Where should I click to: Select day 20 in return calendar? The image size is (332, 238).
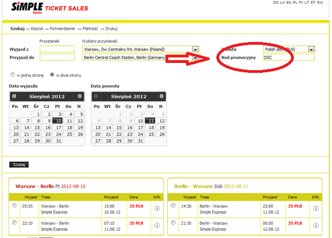(x=96, y=134)
